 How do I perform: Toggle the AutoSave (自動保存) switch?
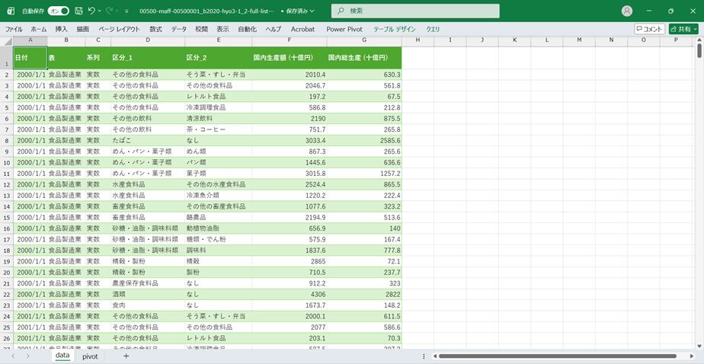[59, 11]
